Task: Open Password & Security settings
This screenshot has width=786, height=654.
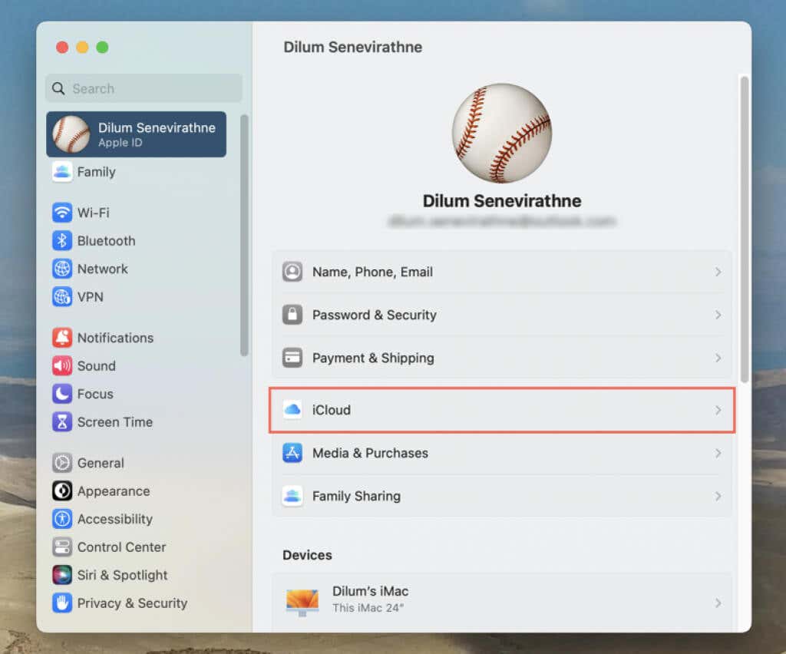Action: pos(502,315)
